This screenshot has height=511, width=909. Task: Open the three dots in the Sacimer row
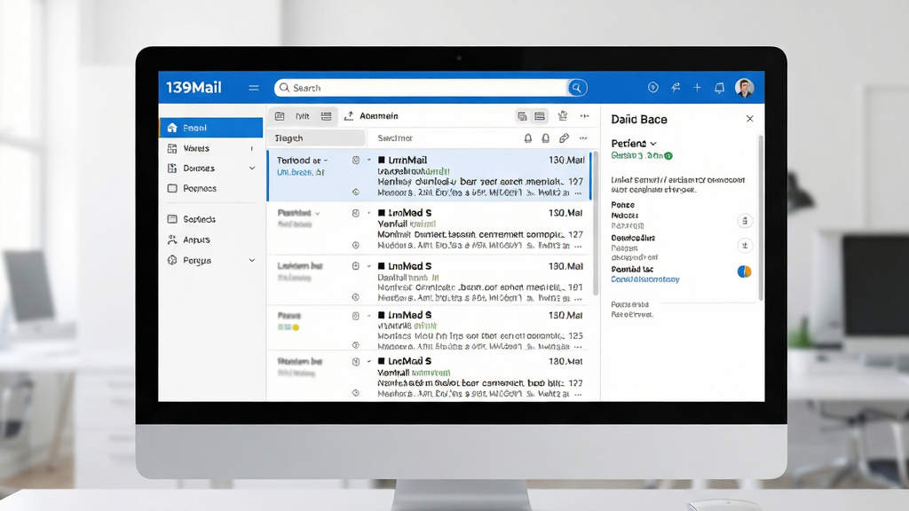point(583,138)
